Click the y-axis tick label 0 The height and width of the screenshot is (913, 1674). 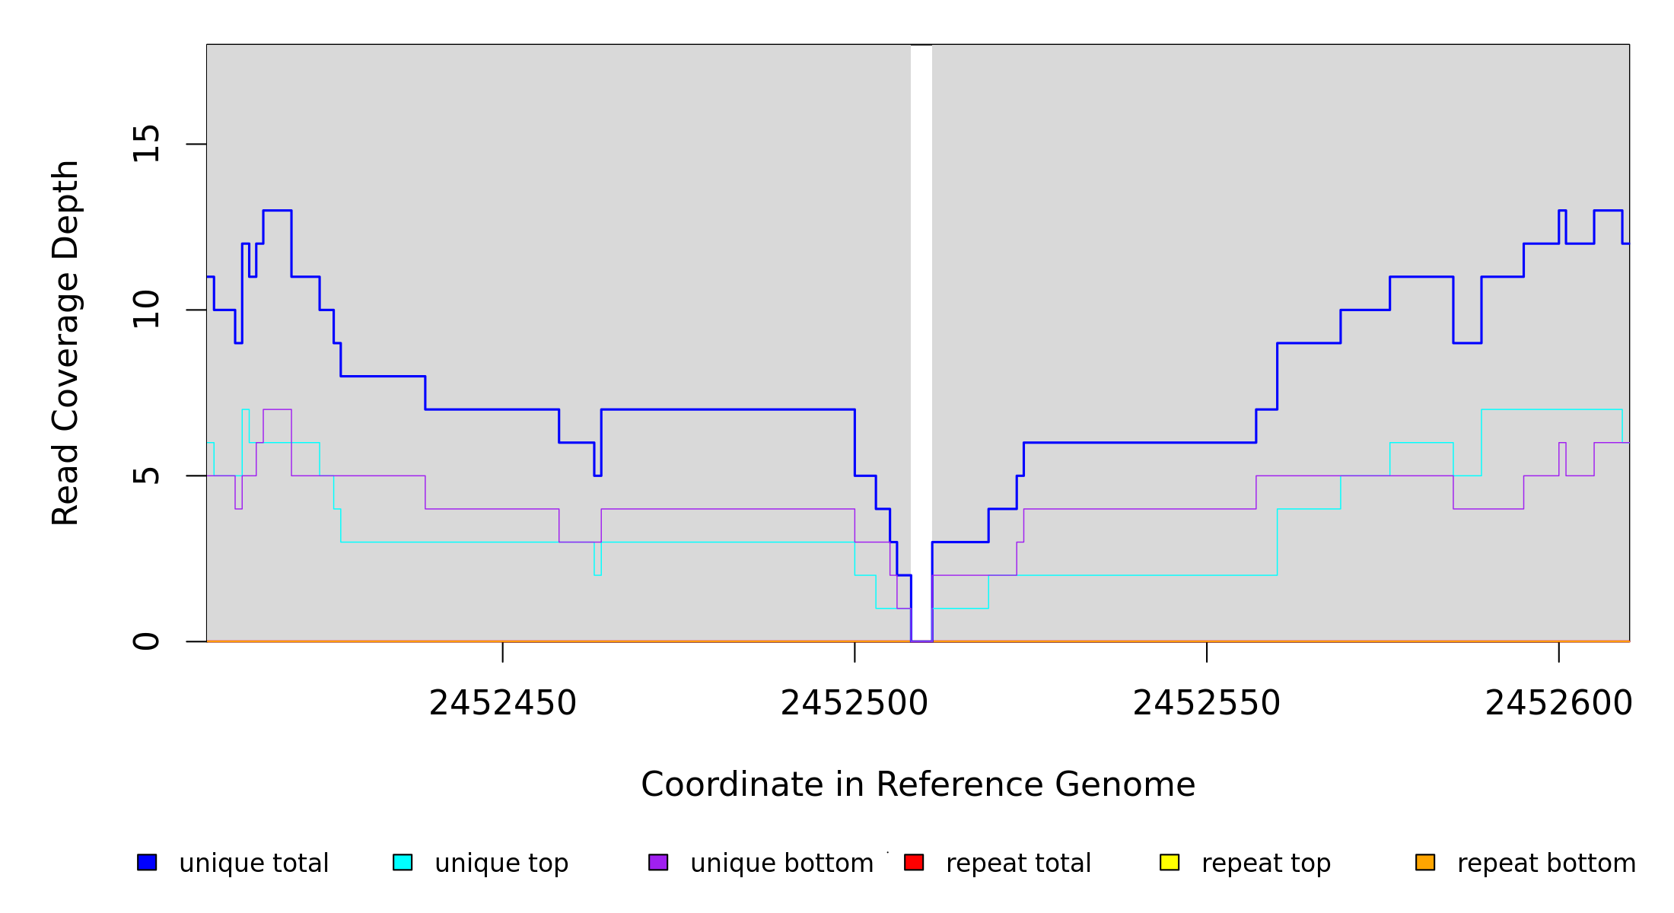(146, 641)
